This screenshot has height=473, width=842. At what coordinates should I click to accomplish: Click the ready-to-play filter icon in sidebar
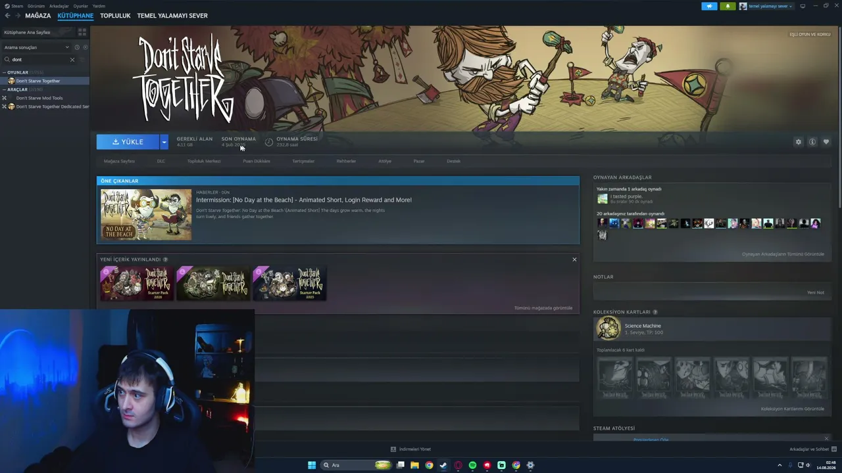[x=85, y=47]
